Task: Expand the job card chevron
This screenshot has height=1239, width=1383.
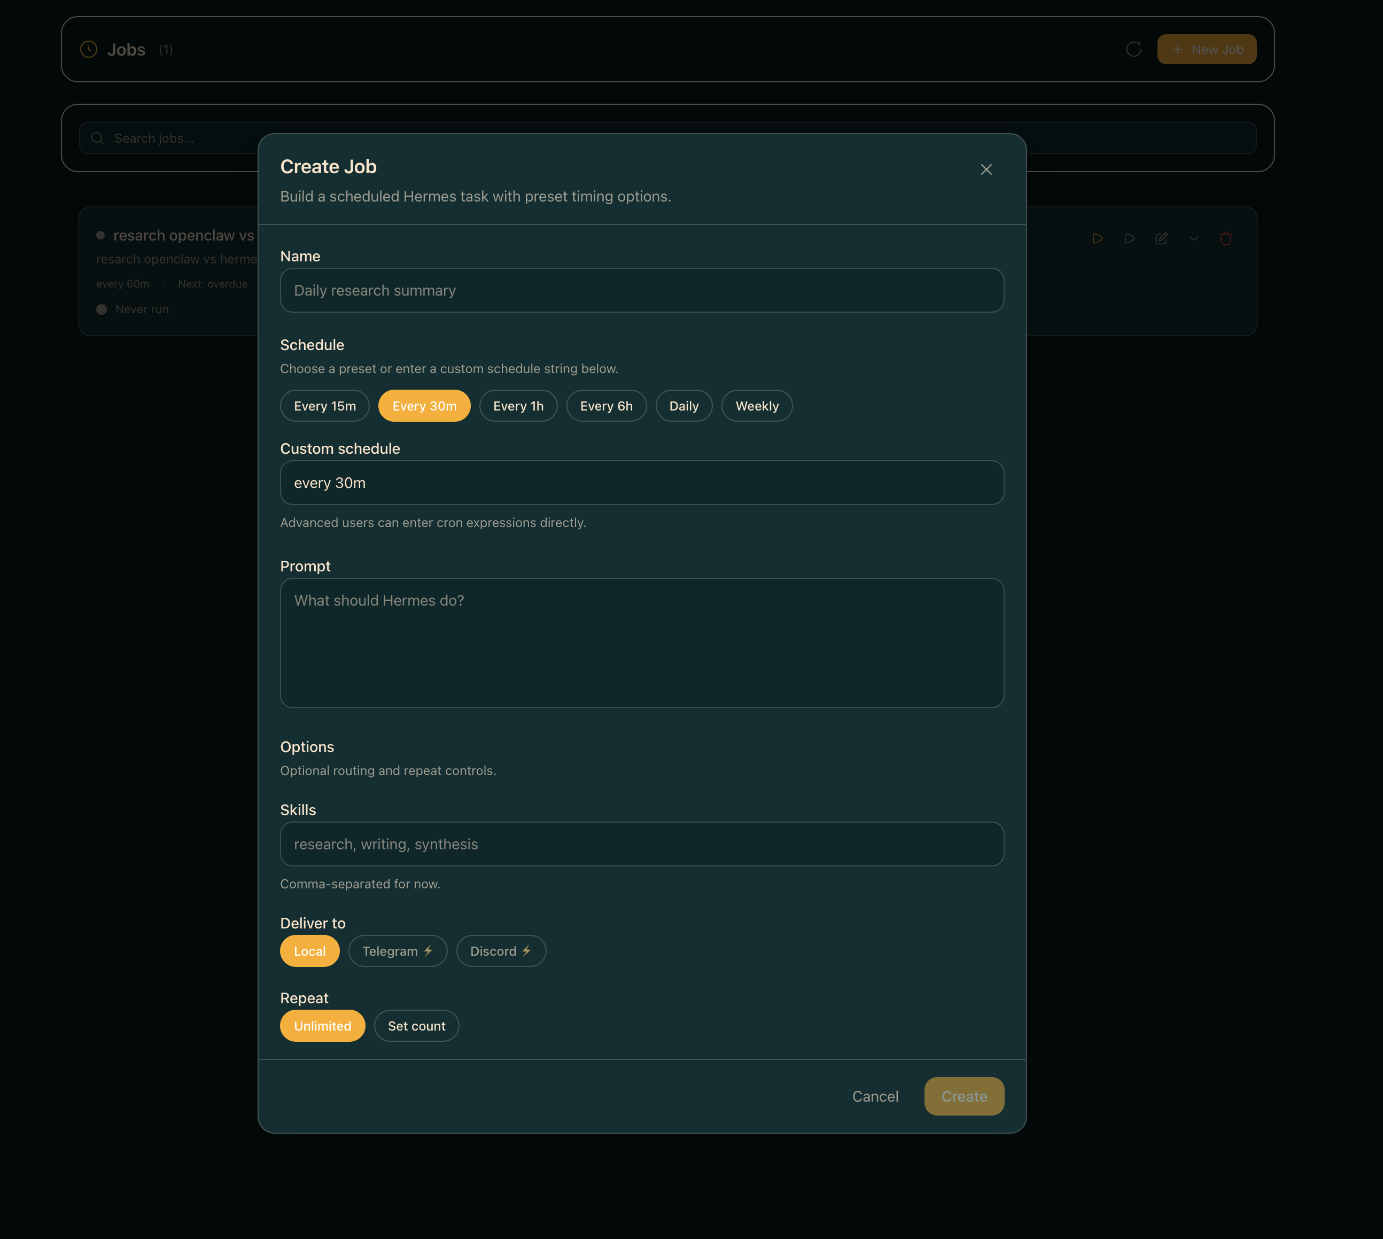Action: (x=1193, y=238)
